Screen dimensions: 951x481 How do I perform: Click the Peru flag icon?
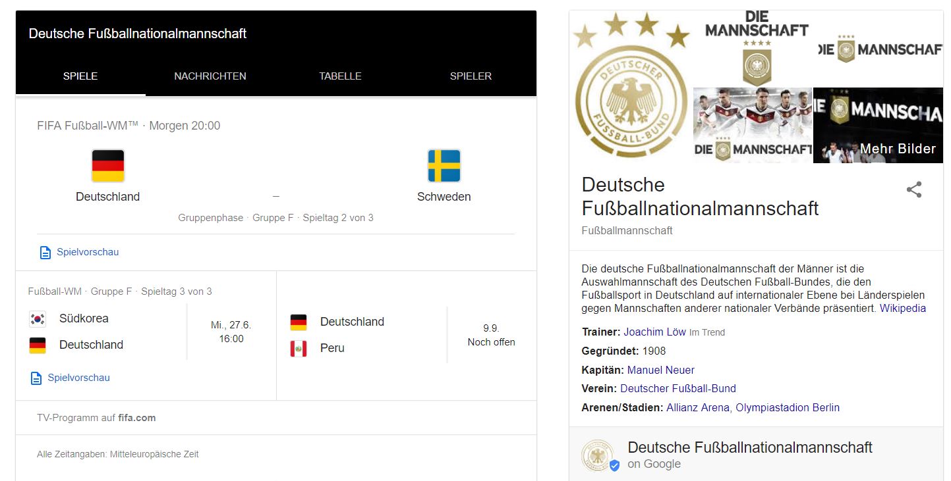pos(299,349)
